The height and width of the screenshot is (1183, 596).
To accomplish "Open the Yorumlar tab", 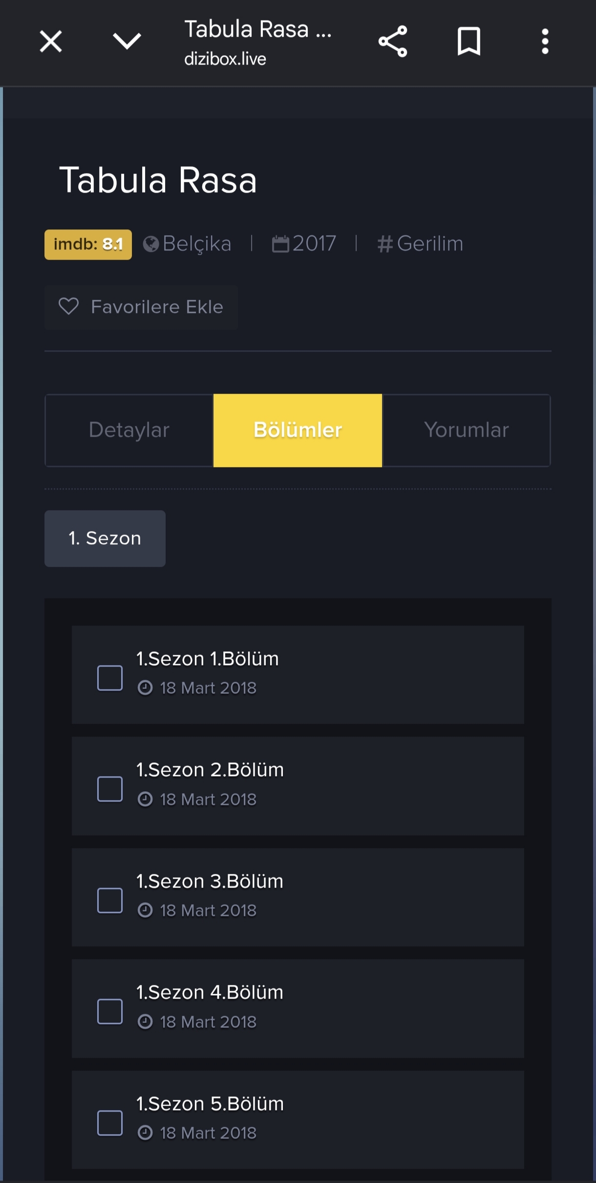I will click(467, 430).
